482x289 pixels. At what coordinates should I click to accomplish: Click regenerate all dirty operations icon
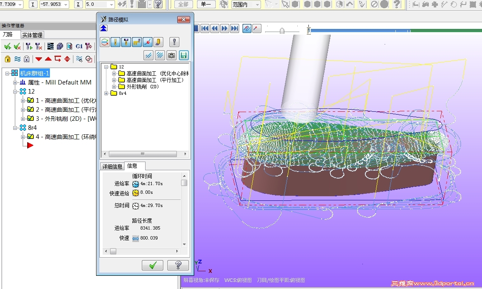pos(39,47)
